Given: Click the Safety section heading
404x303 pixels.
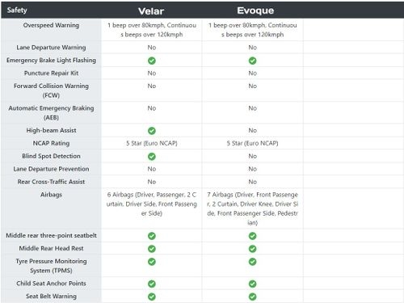Looking at the screenshot, I should tap(17, 11).
